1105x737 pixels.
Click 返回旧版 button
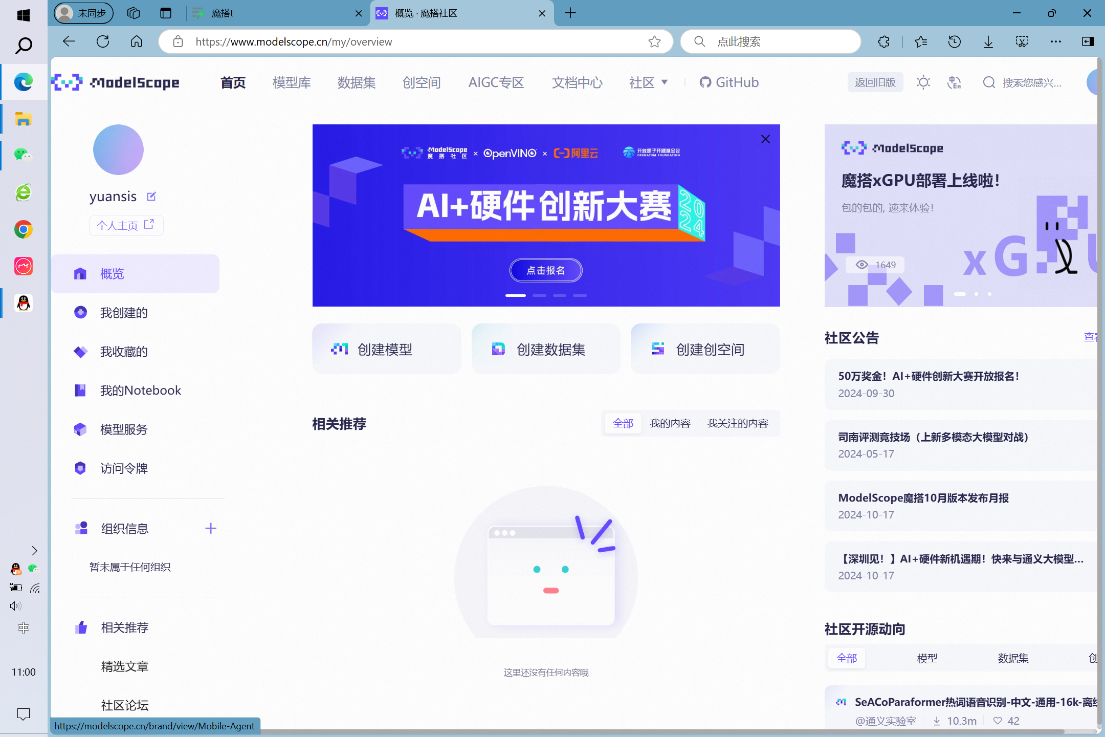click(x=875, y=82)
